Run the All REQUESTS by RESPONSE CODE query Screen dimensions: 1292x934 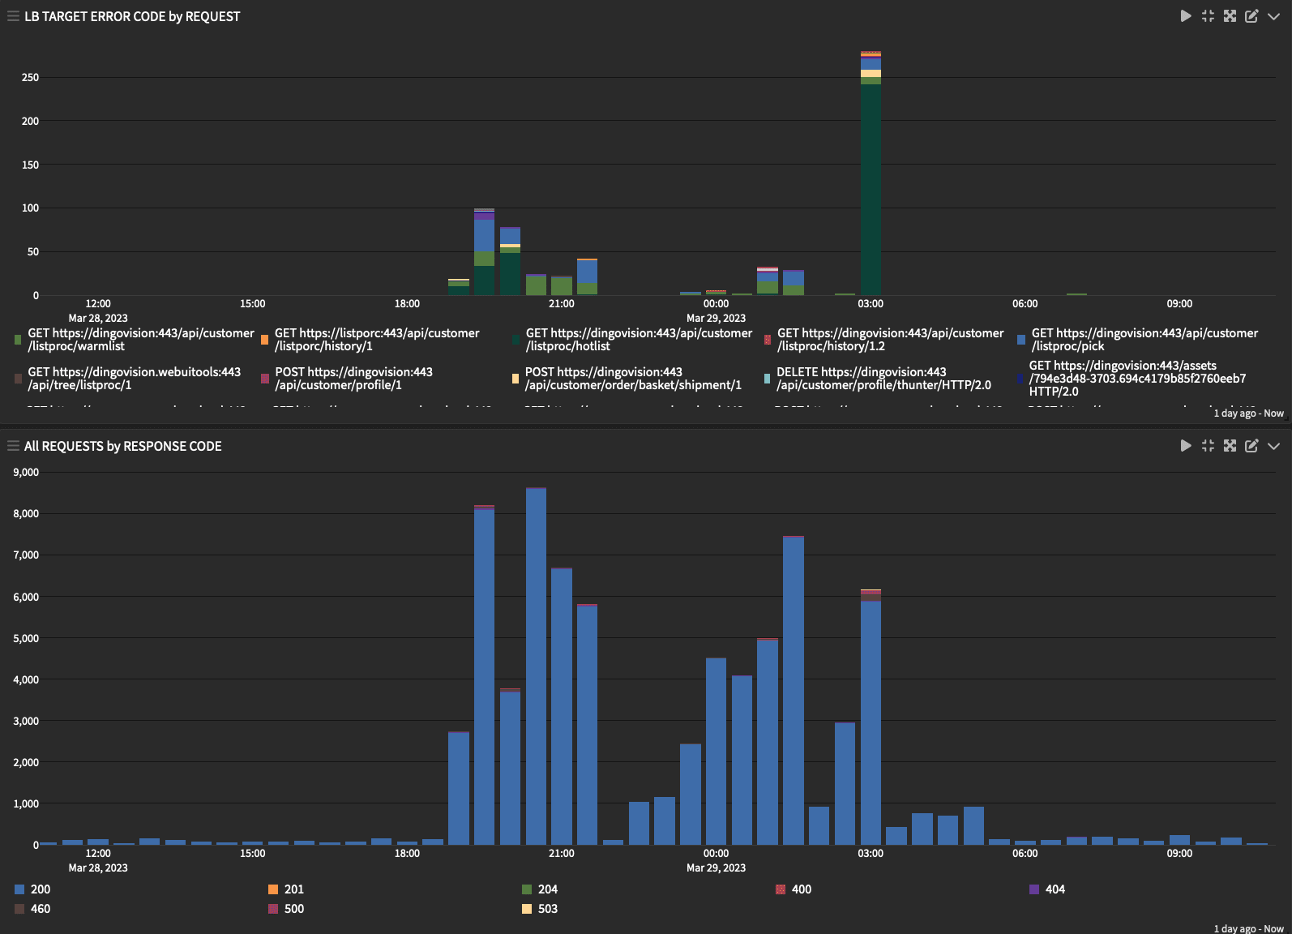1186,446
